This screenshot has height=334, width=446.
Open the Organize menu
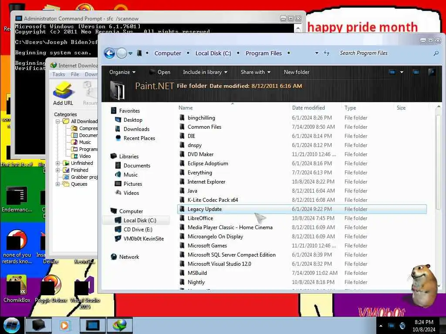122,72
